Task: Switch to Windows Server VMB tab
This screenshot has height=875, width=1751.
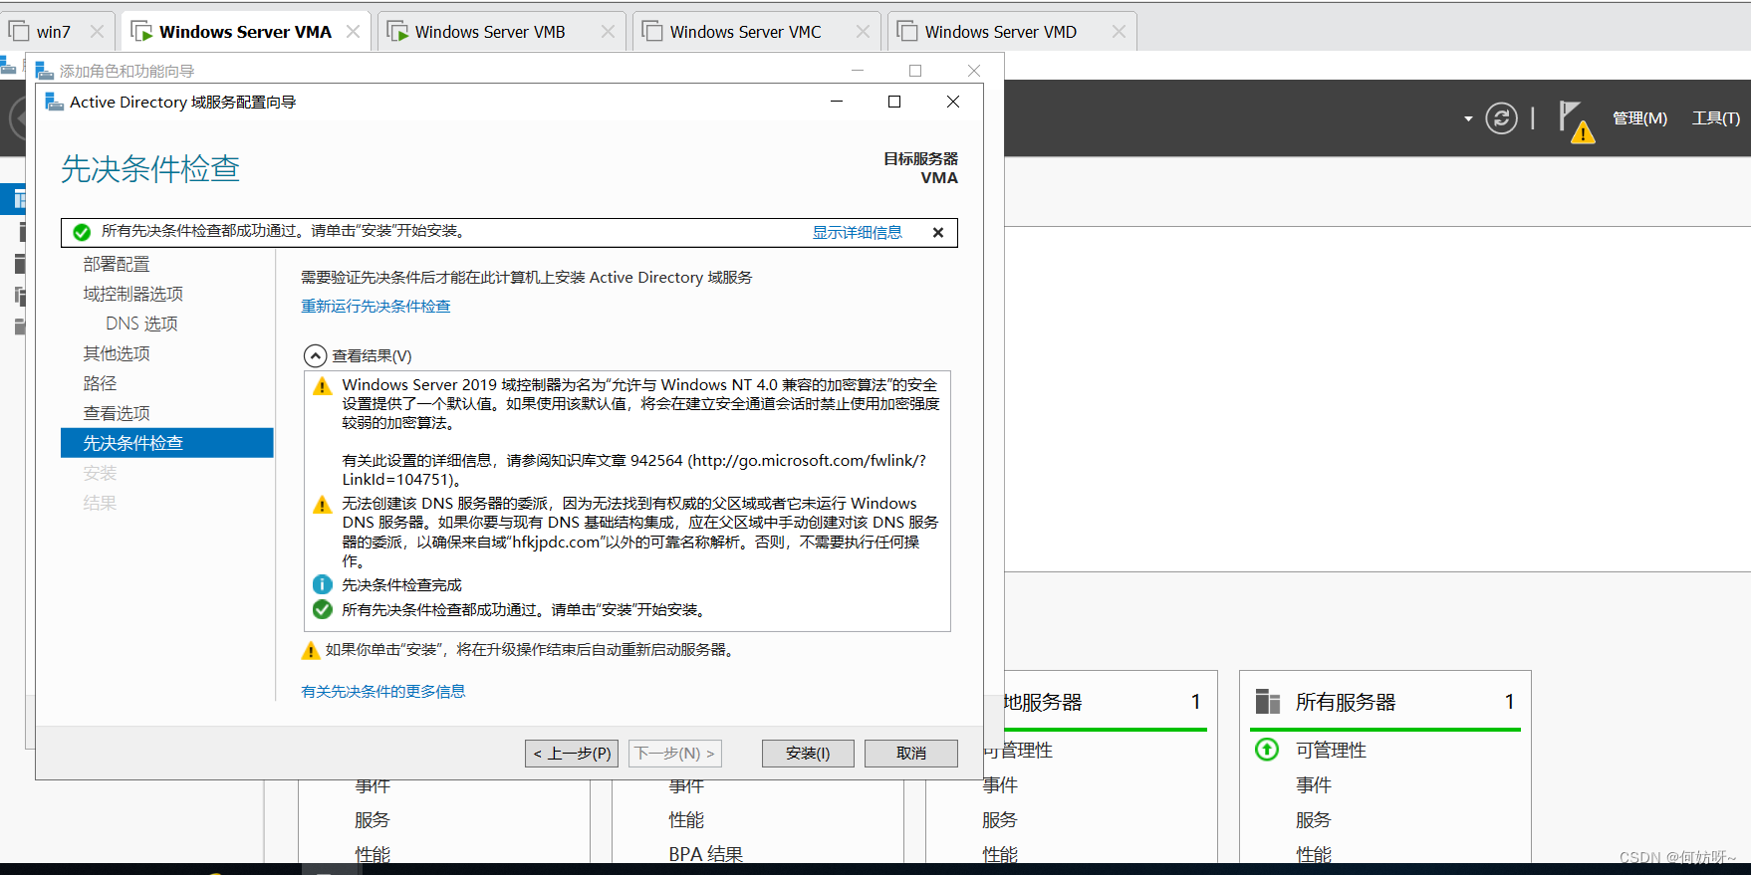Action: click(x=489, y=32)
